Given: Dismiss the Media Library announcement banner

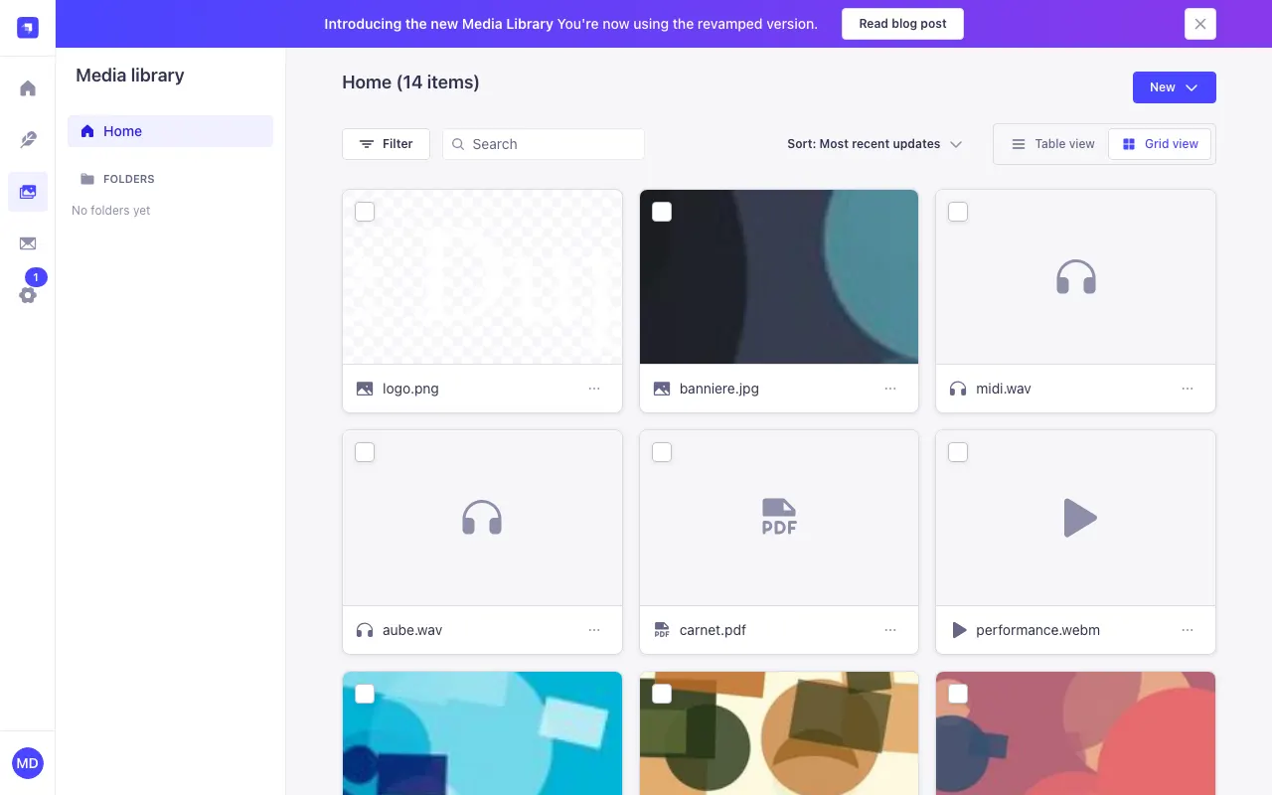Looking at the screenshot, I should 1200,24.
